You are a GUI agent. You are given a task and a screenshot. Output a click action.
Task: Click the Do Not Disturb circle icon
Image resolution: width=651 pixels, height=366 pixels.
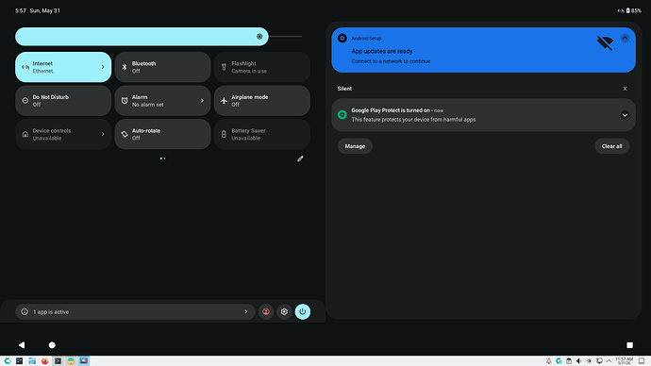coord(25,100)
